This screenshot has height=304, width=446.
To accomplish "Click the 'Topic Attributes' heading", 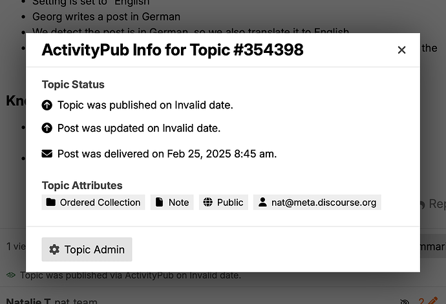I will [x=82, y=185].
